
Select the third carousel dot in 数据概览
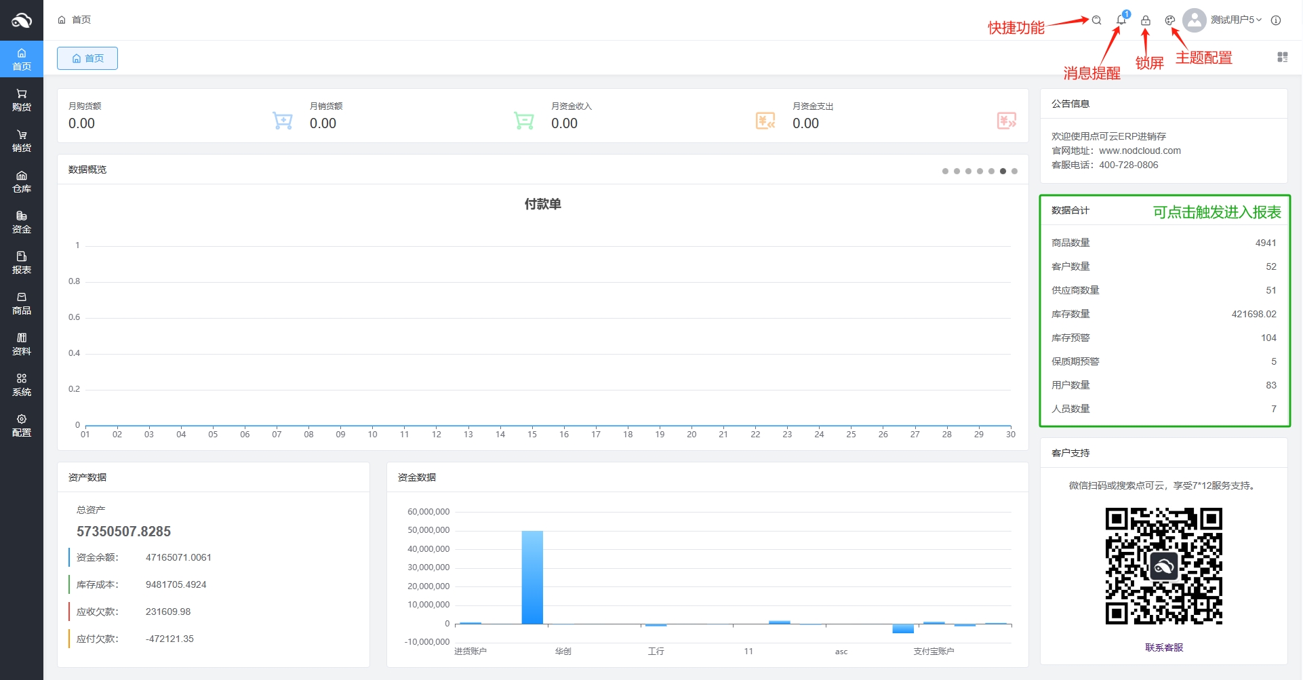[x=968, y=172]
